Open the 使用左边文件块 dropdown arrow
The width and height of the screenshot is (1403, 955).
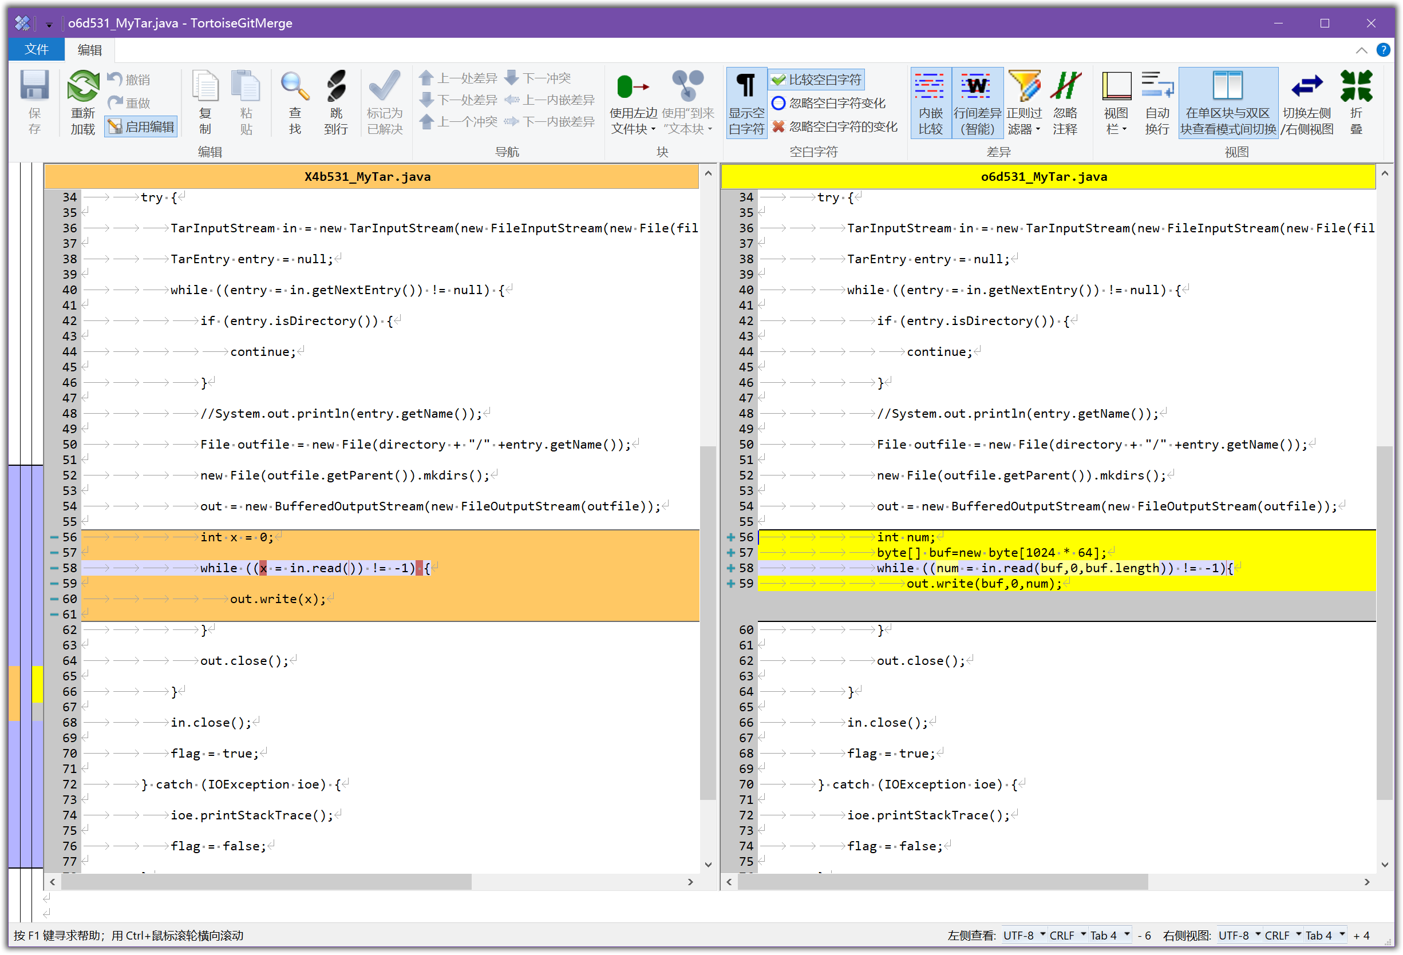click(x=653, y=129)
